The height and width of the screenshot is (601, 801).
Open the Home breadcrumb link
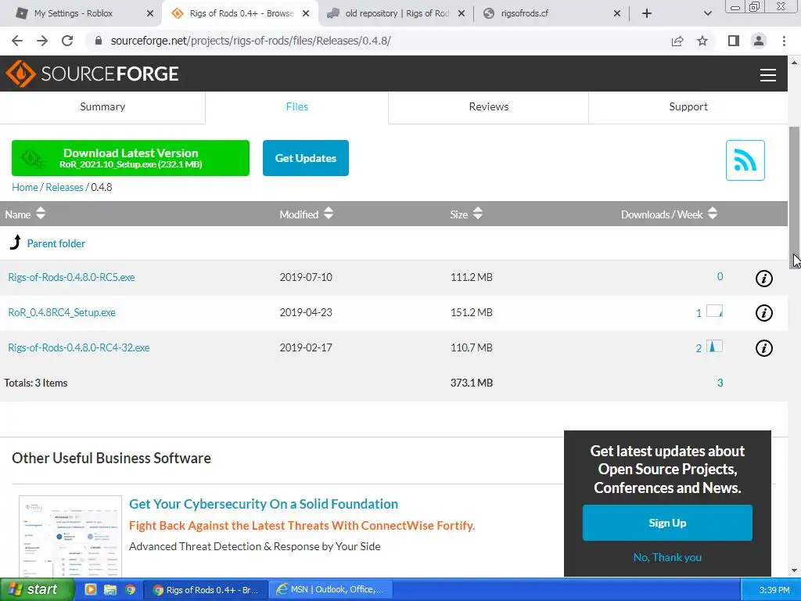(25, 187)
